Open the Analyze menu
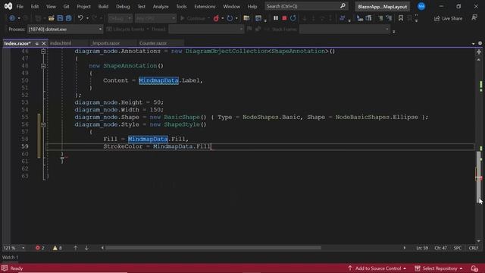Viewport: 485px width, 273px height. tap(161, 7)
